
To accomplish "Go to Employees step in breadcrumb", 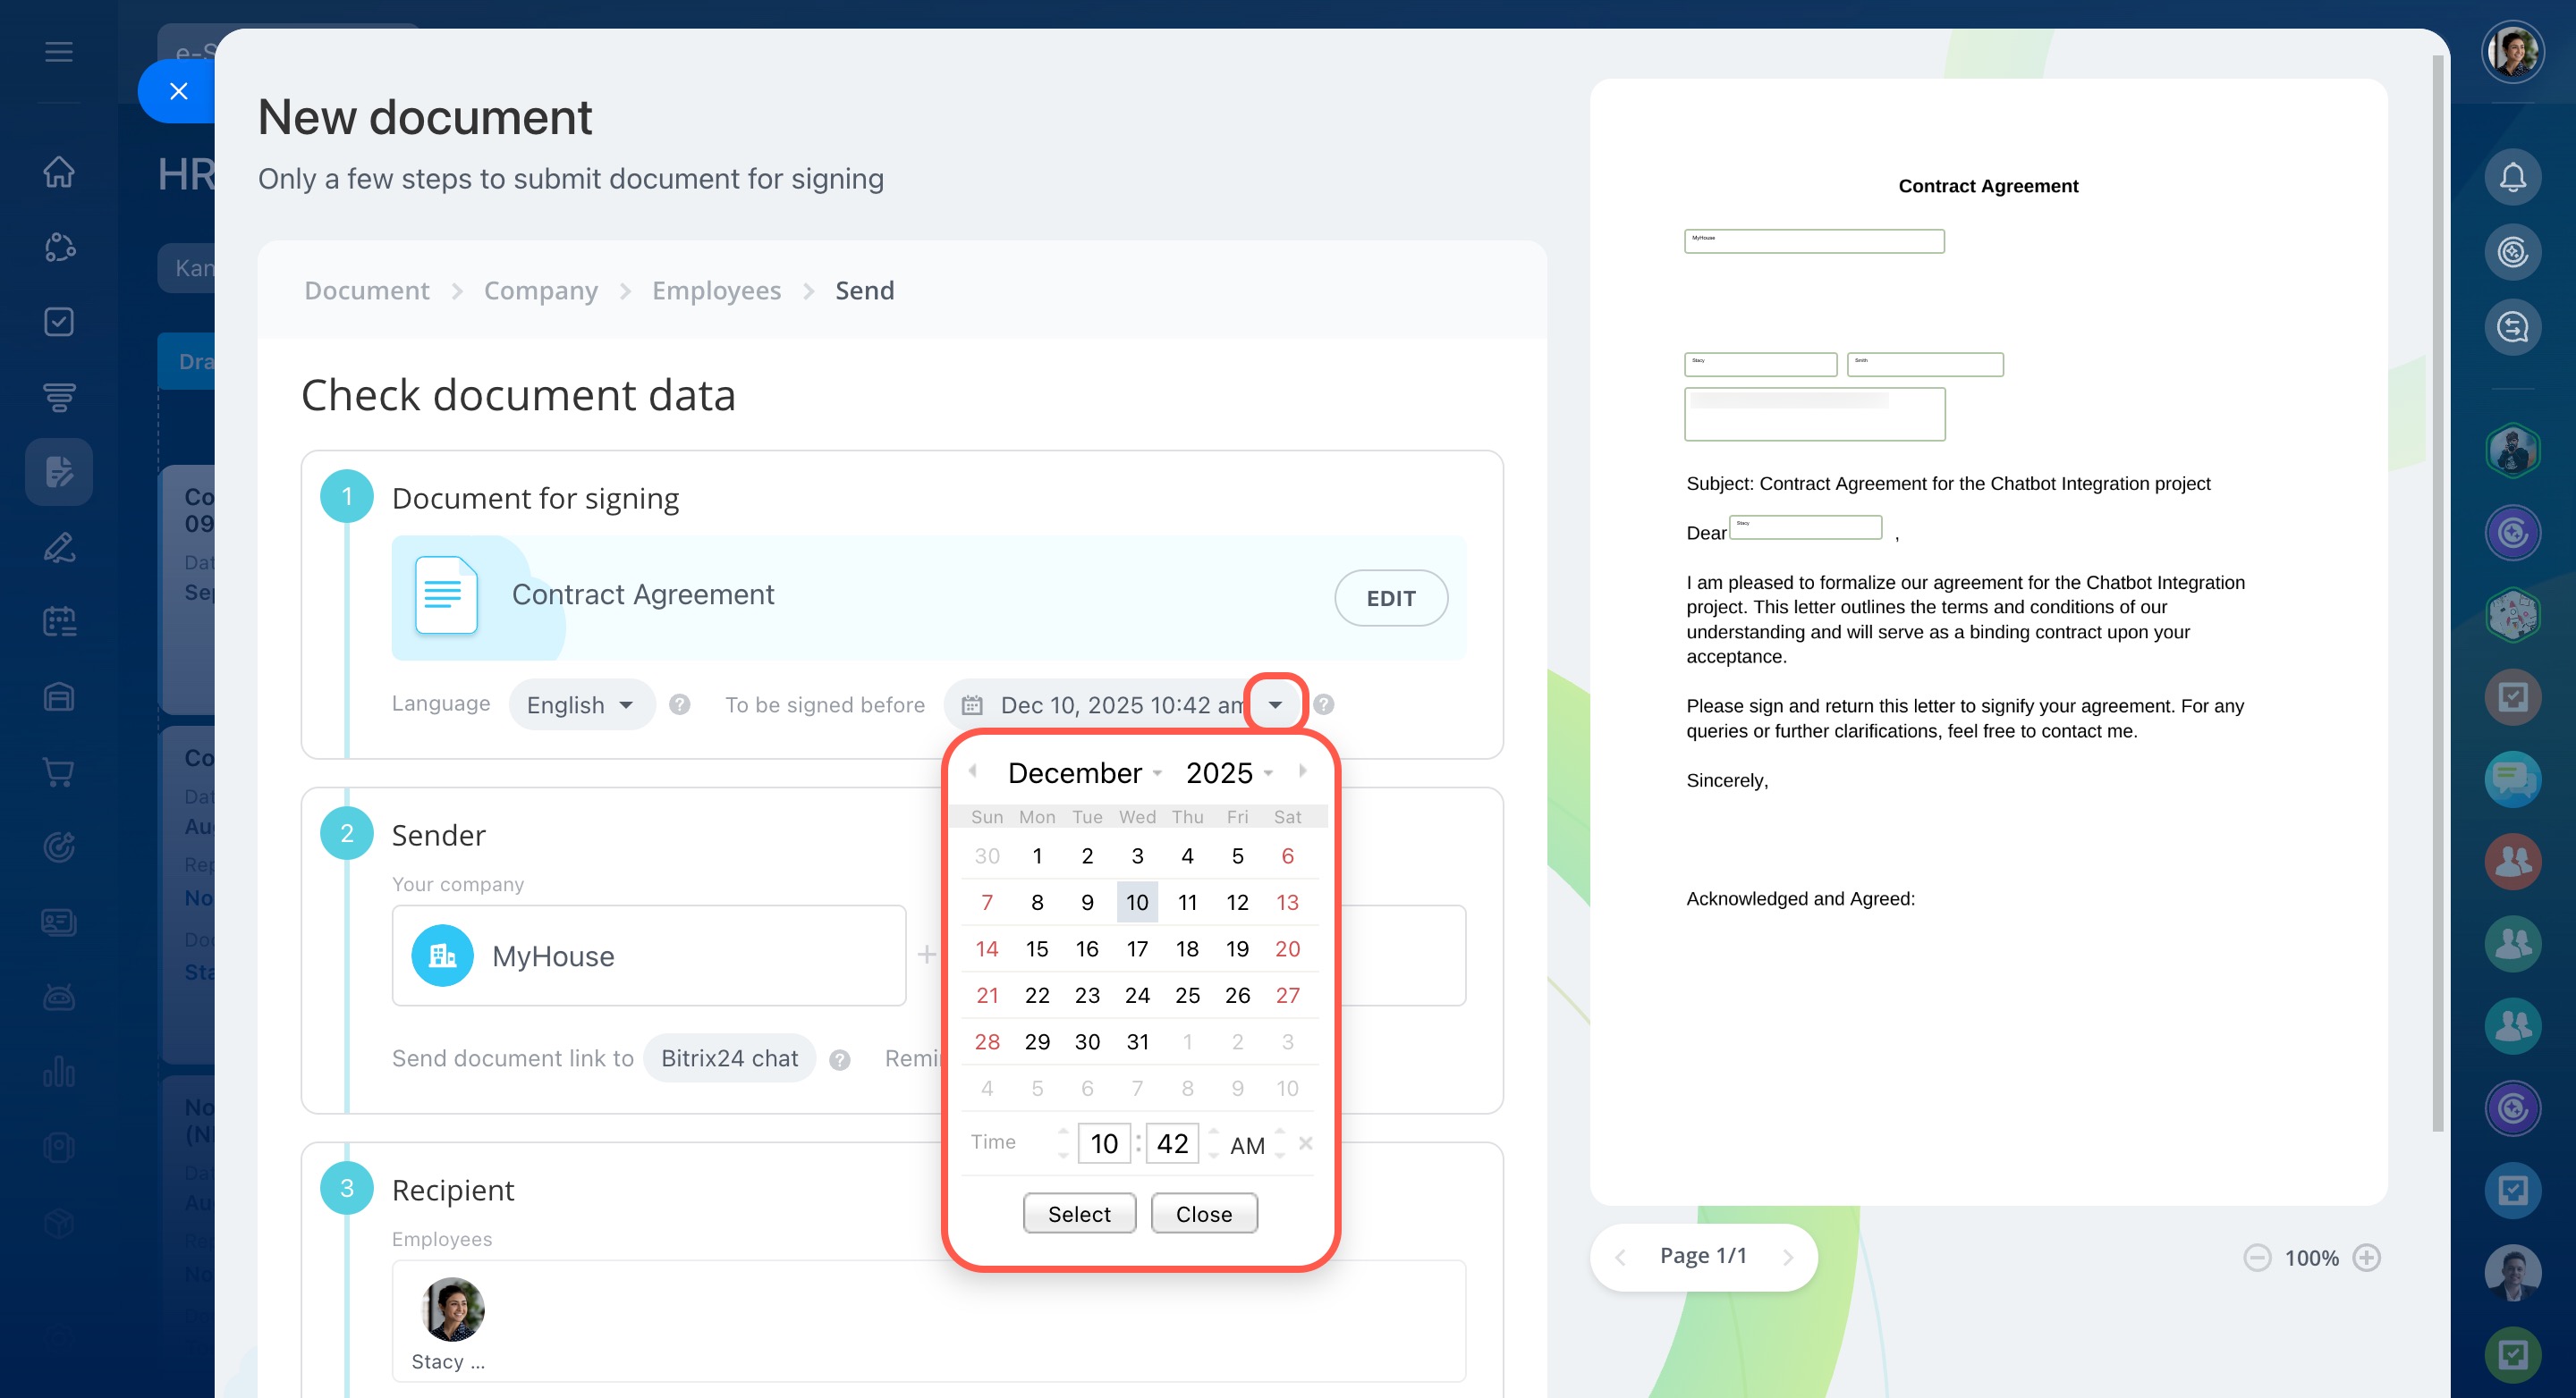I will [x=716, y=290].
